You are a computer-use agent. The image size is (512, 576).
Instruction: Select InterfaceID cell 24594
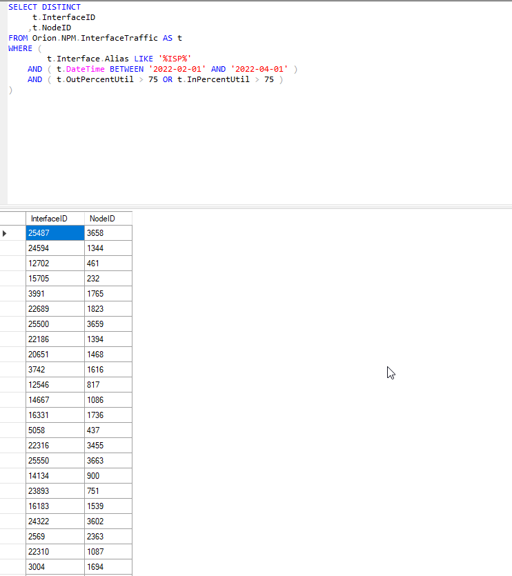pyautogui.click(x=55, y=248)
